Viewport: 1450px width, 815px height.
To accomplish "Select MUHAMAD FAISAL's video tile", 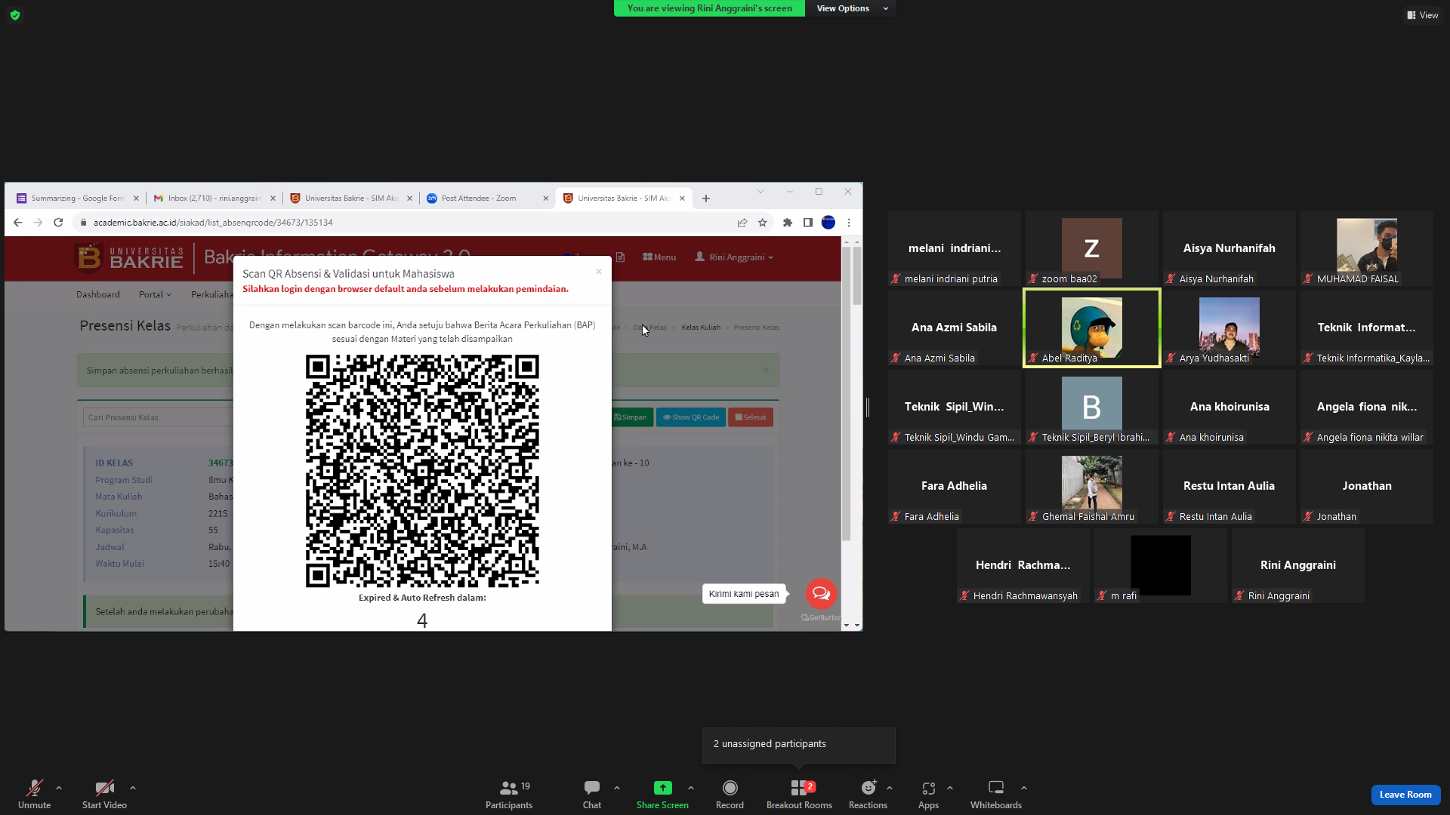I will pos(1366,248).
